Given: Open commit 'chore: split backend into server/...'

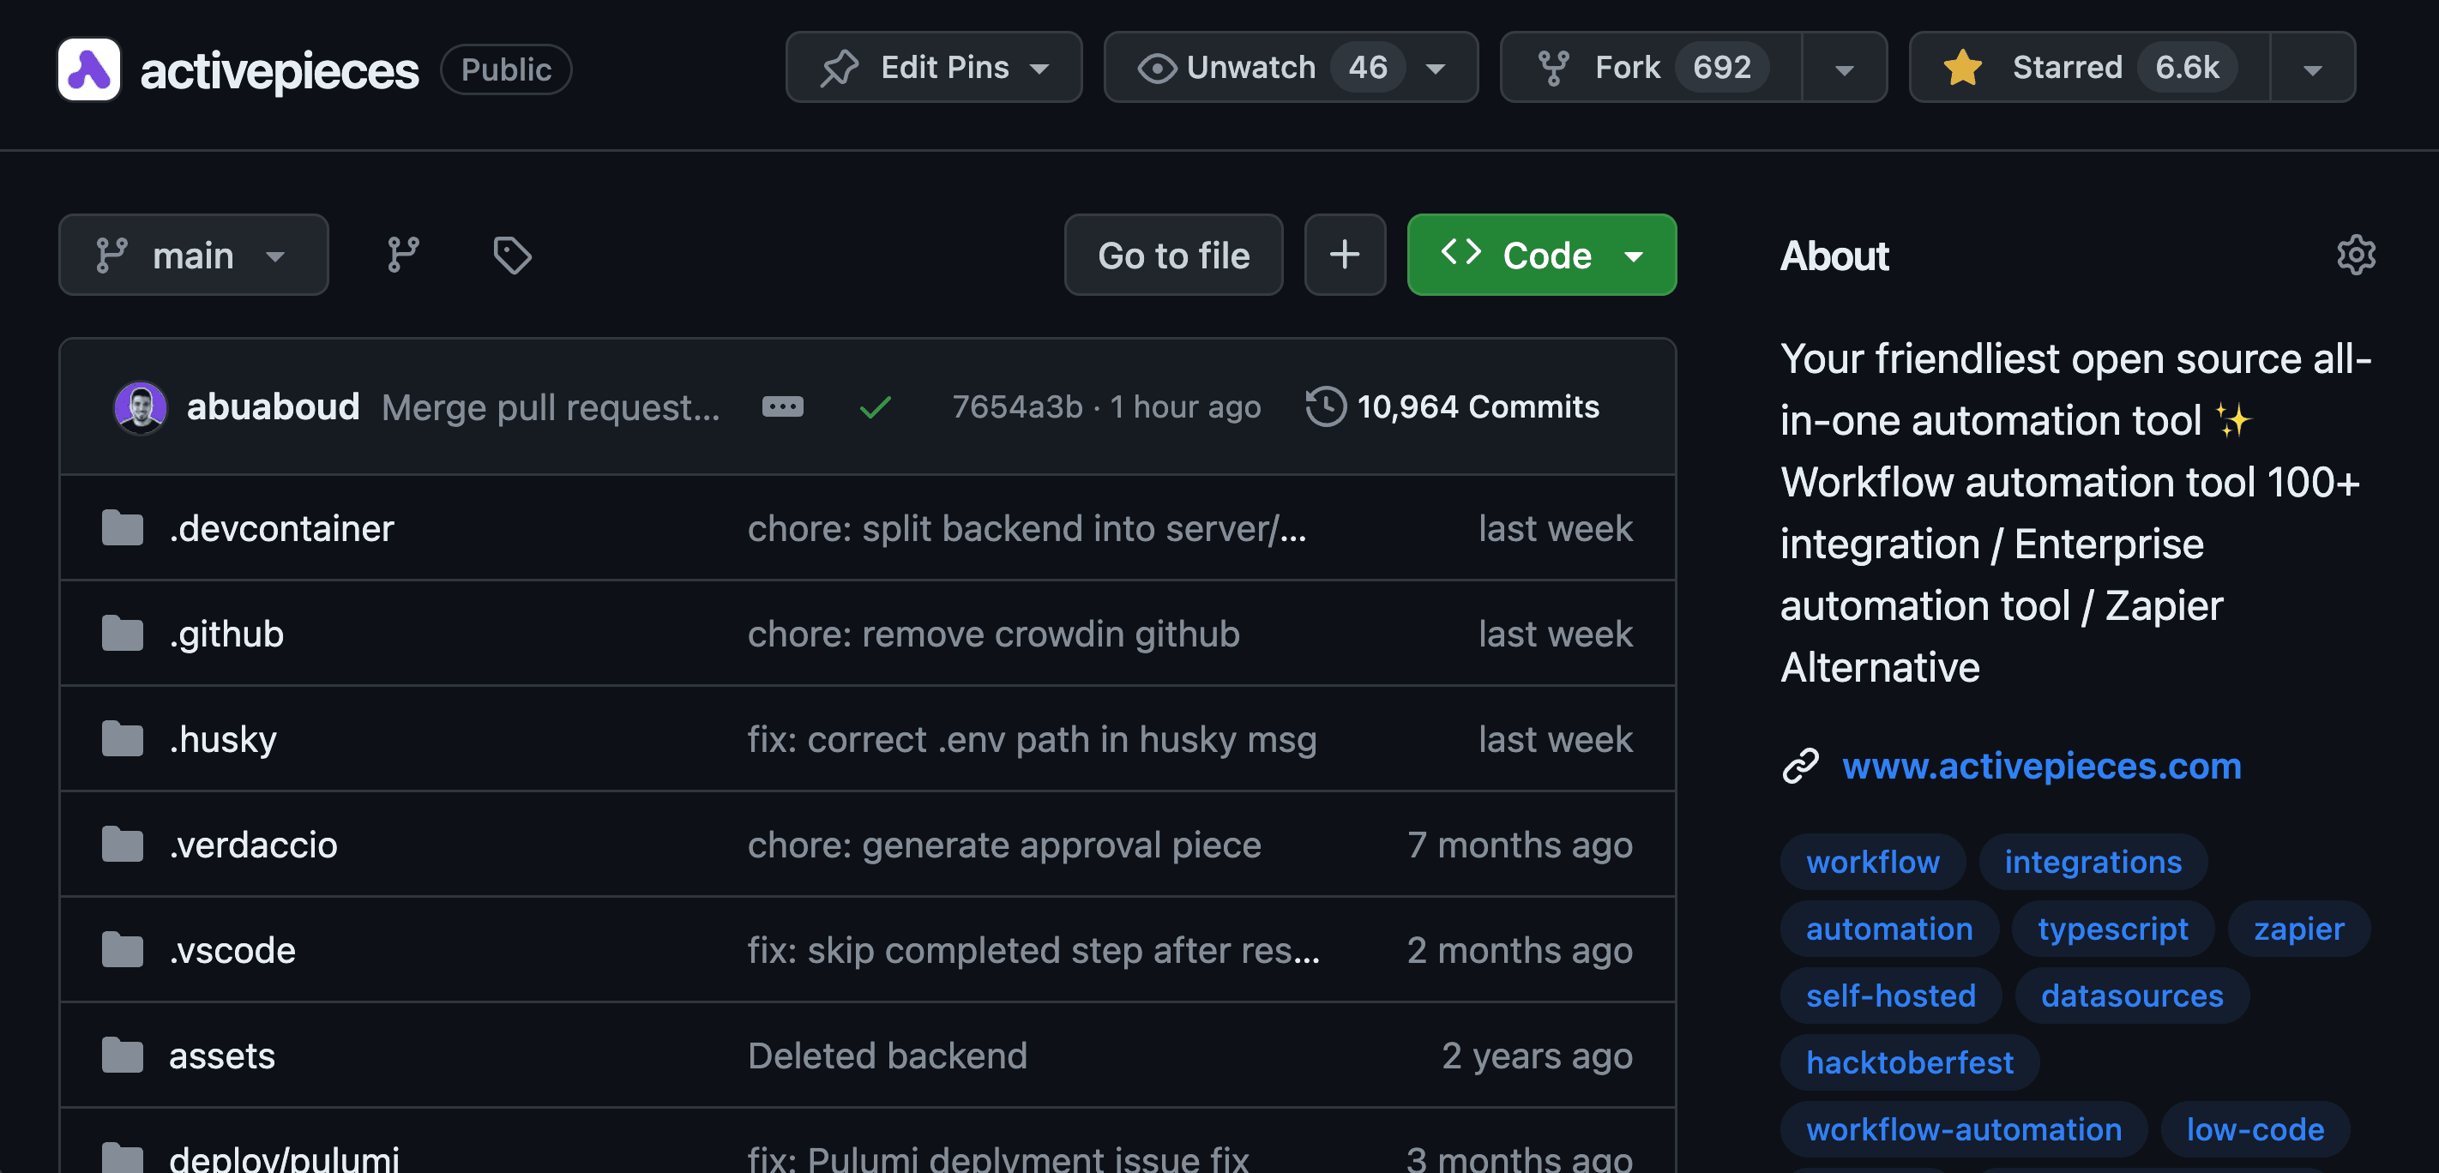Looking at the screenshot, I should tap(1027, 528).
